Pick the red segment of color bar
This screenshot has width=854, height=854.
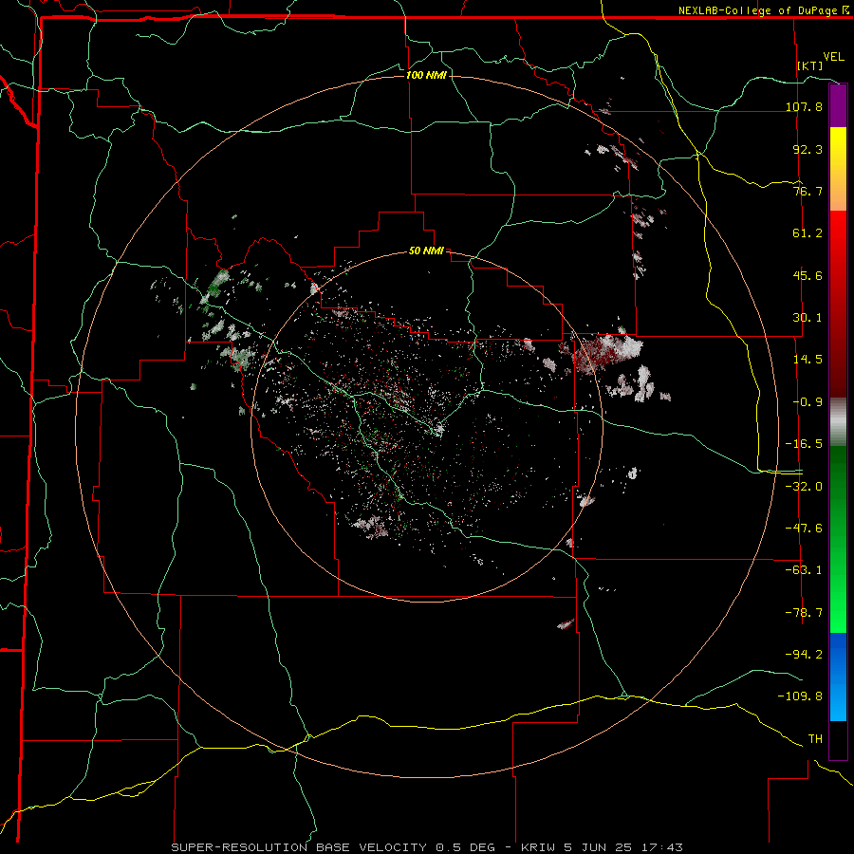[838, 304]
